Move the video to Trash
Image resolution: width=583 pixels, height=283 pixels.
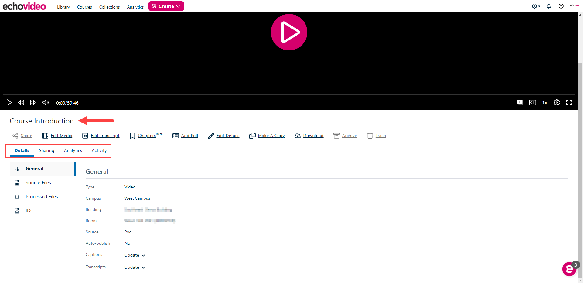380,136
